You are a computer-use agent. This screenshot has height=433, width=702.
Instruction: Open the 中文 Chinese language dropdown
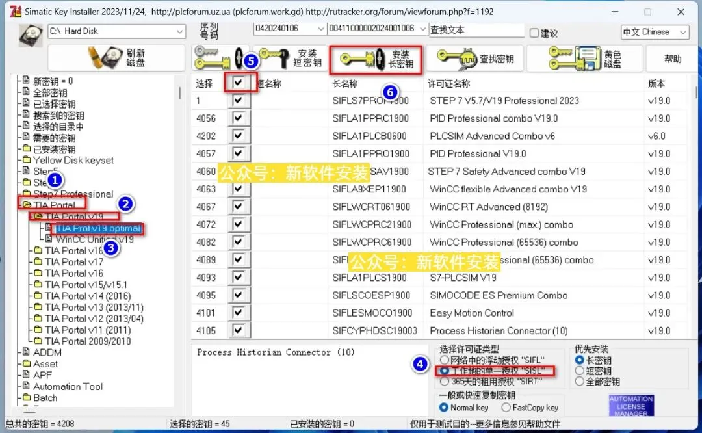pos(682,33)
